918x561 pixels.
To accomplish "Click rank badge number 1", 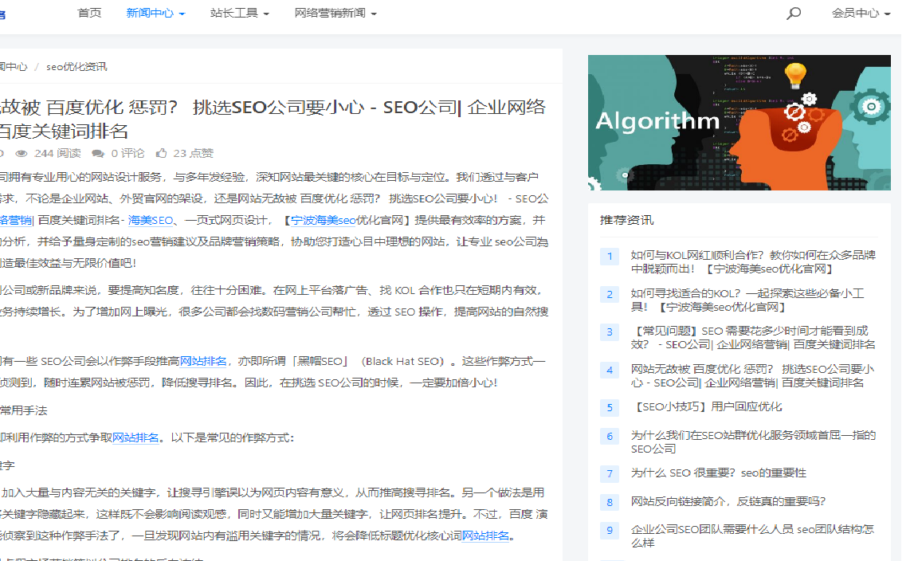I will pos(610,257).
